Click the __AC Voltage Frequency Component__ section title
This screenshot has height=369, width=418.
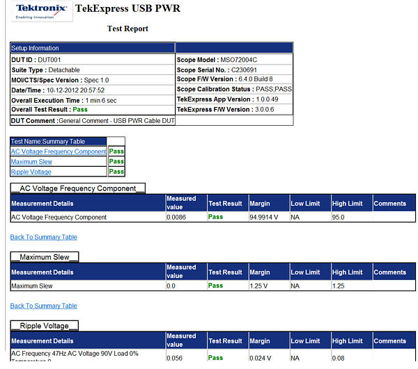(x=78, y=188)
